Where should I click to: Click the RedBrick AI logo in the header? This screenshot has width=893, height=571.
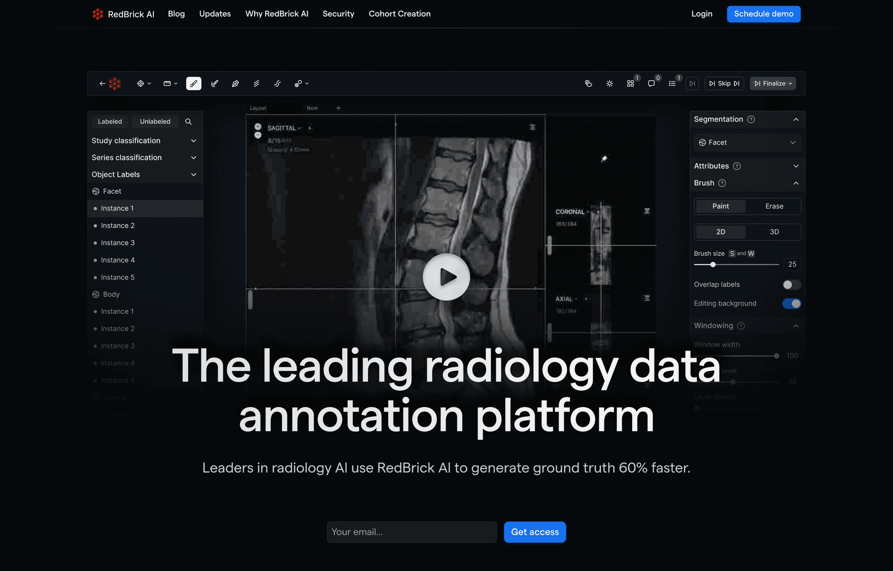123,14
